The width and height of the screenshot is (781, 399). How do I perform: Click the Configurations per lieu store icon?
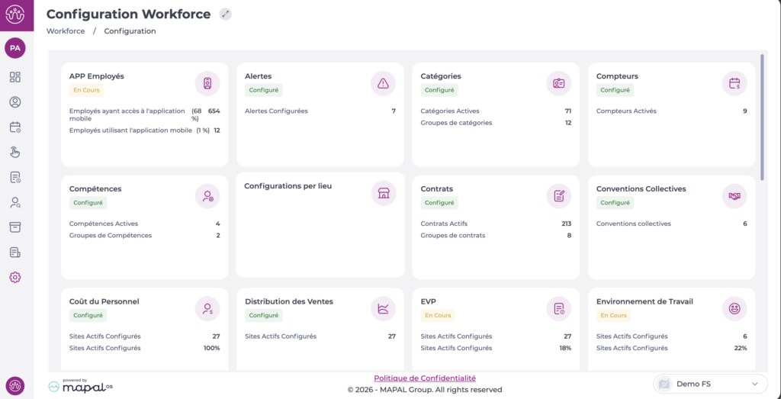tap(384, 193)
